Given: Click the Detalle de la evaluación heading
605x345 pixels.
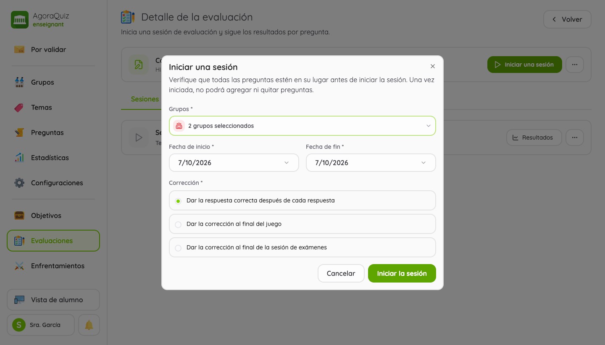Looking at the screenshot, I should point(197,17).
